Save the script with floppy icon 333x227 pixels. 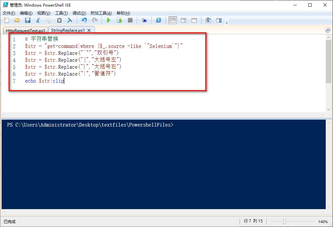pyautogui.click(x=28, y=20)
